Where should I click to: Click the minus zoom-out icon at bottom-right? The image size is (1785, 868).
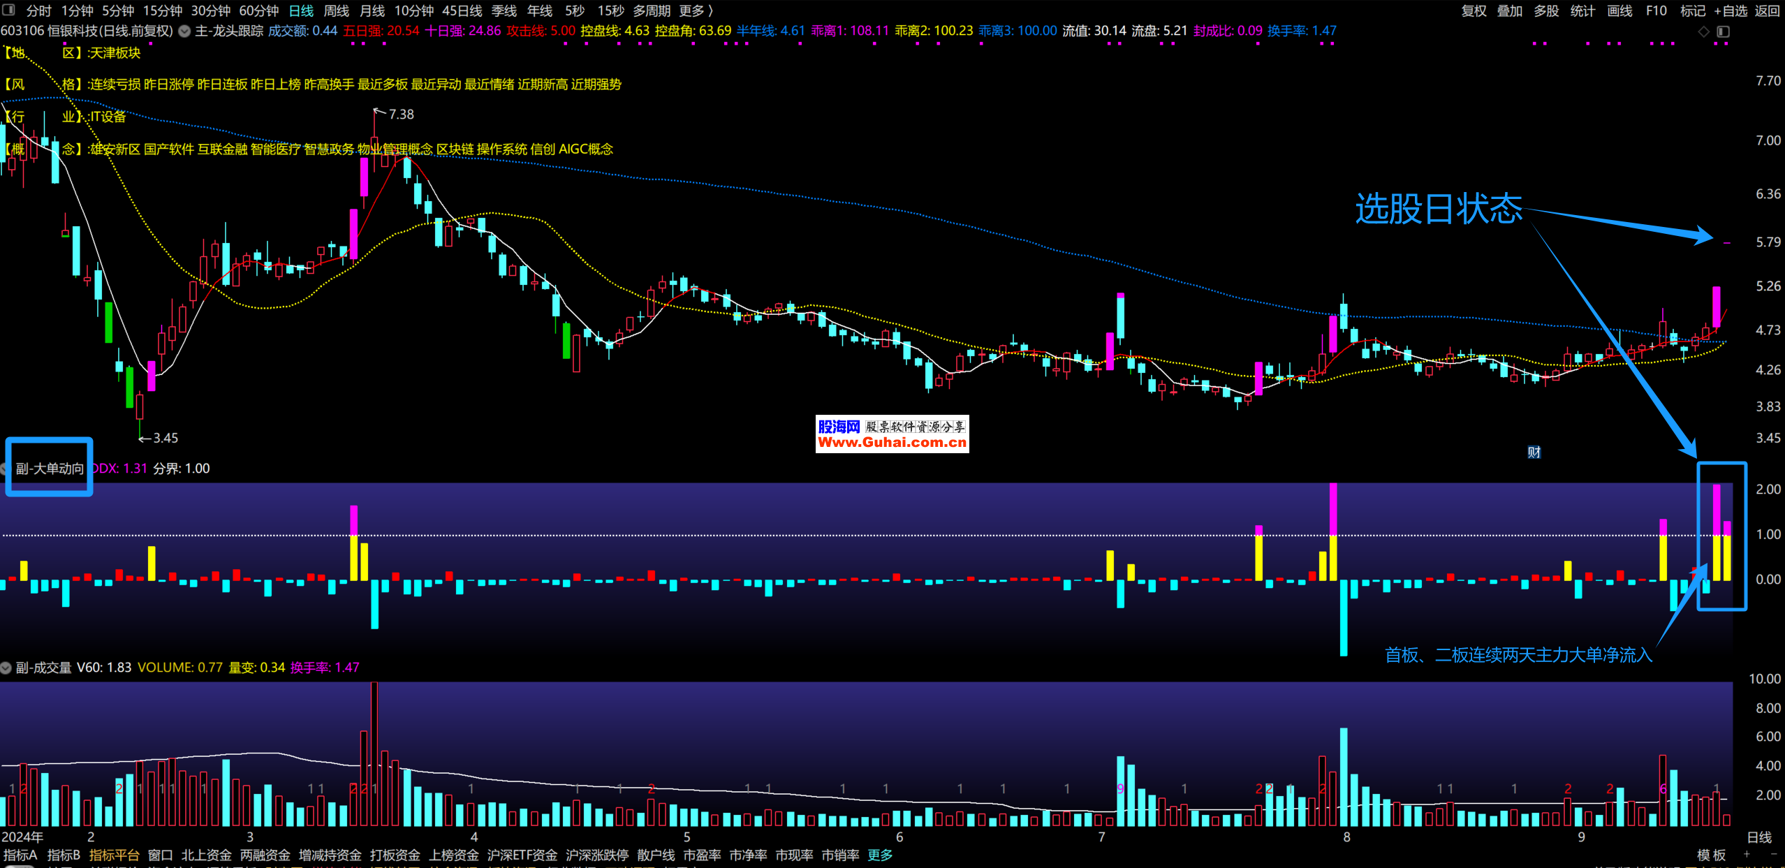click(x=1773, y=854)
